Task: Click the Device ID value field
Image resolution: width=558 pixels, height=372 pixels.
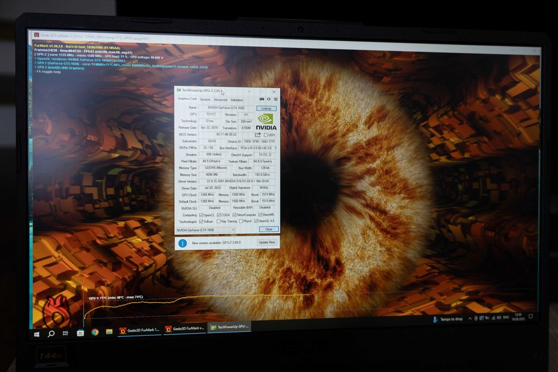Action: coord(259,142)
